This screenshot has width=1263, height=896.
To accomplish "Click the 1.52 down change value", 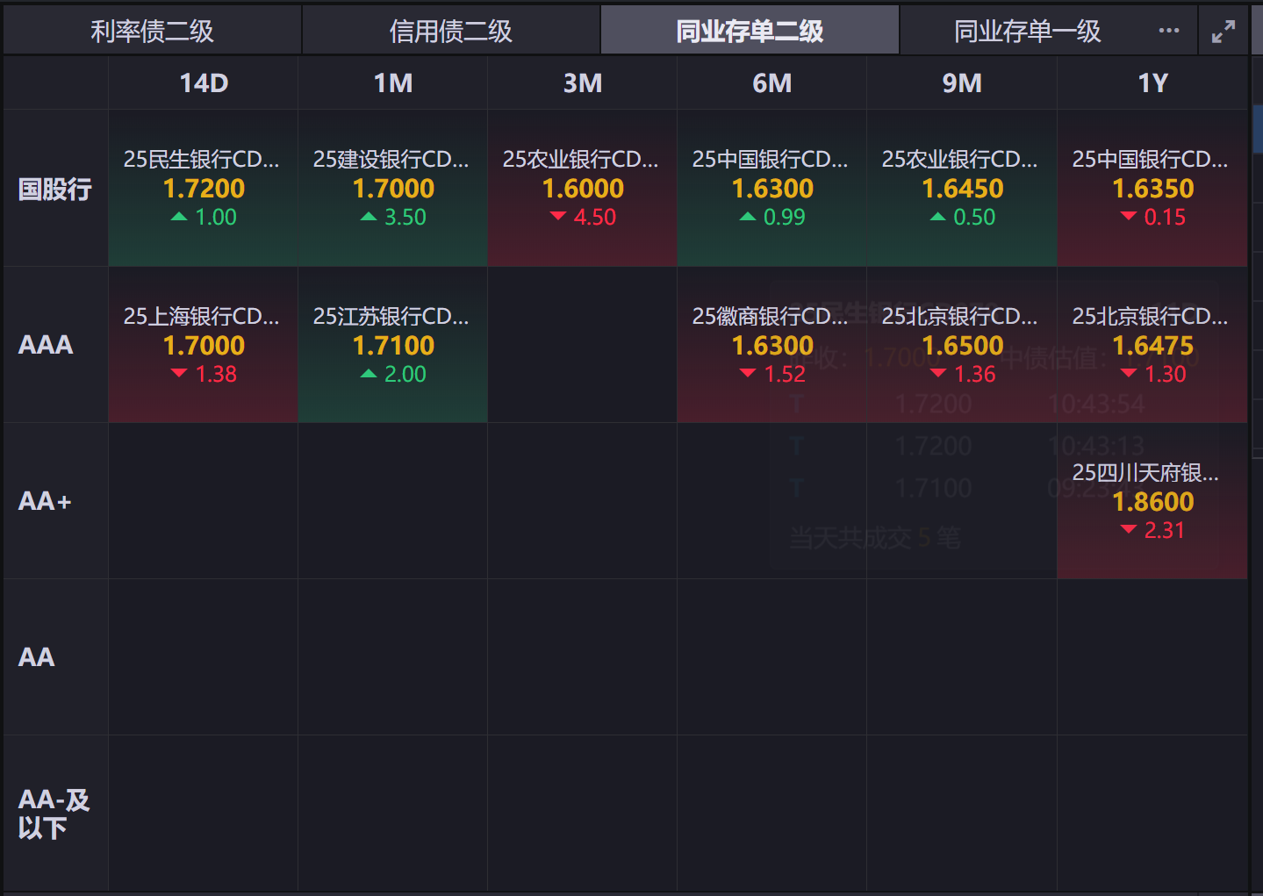I will pyautogui.click(x=785, y=374).
